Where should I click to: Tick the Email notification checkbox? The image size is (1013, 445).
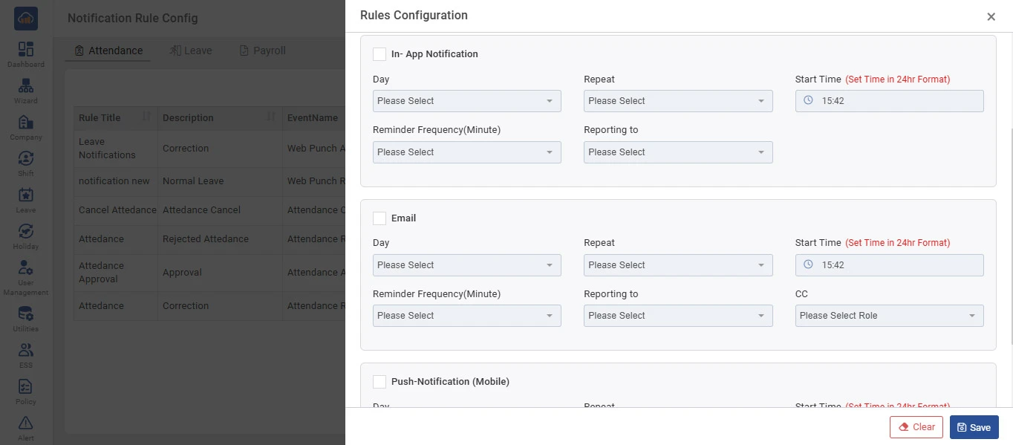click(x=380, y=218)
